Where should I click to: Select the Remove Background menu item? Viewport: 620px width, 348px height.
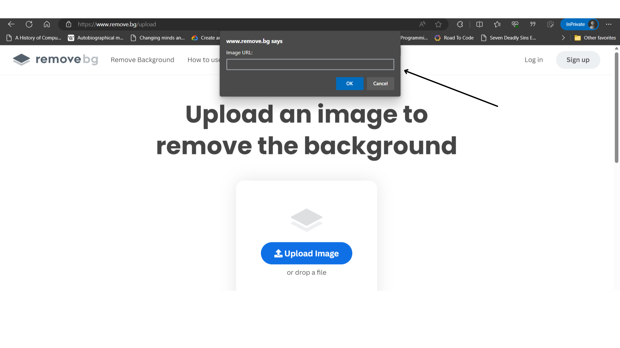click(142, 60)
